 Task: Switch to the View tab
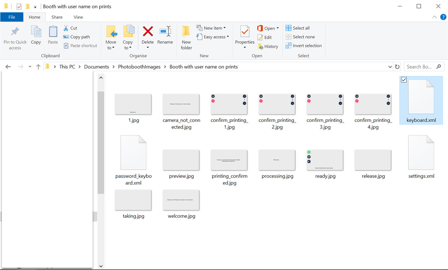(78, 17)
